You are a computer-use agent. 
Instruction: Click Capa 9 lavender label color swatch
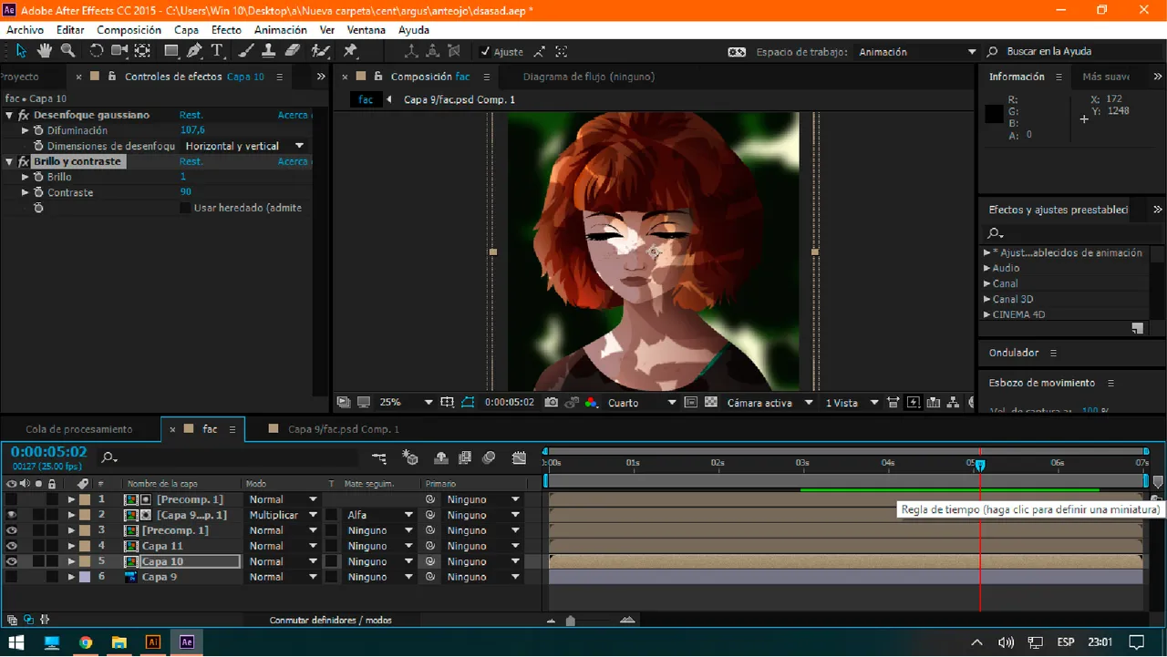[85, 577]
